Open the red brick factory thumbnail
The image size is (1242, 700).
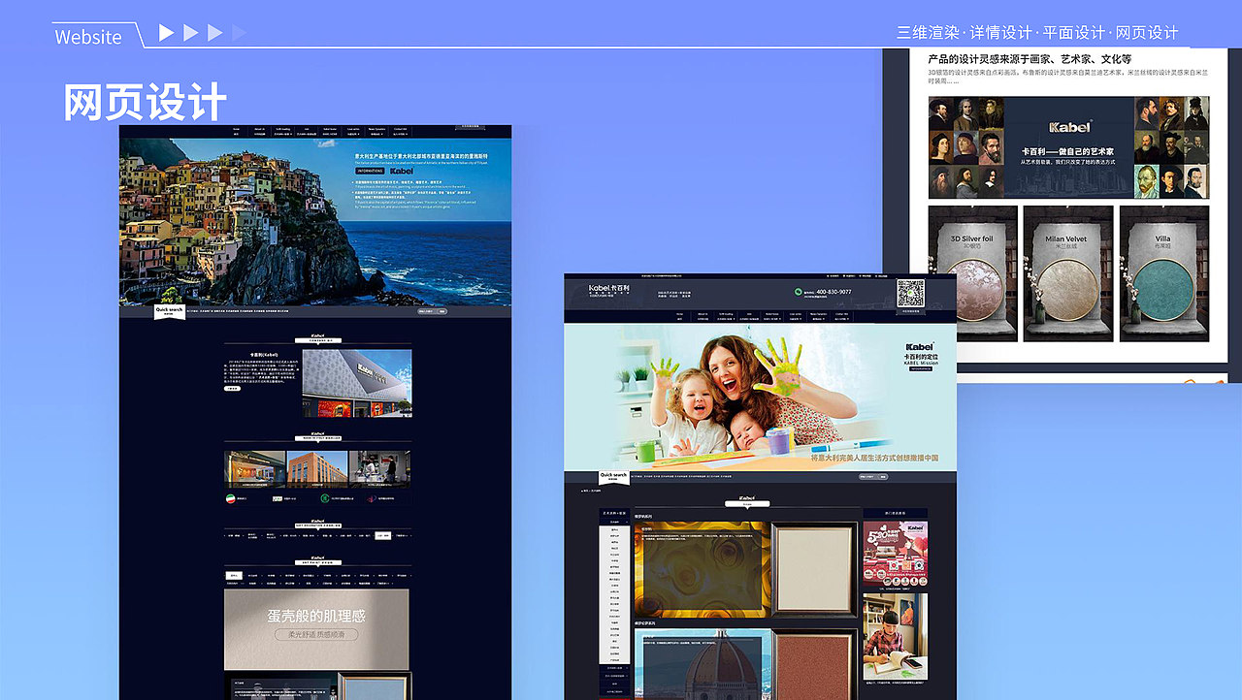(x=317, y=469)
